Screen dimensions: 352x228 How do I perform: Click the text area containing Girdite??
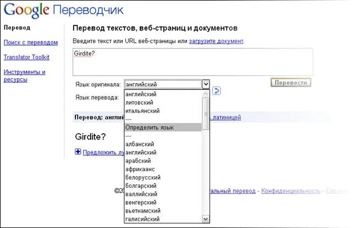point(193,62)
